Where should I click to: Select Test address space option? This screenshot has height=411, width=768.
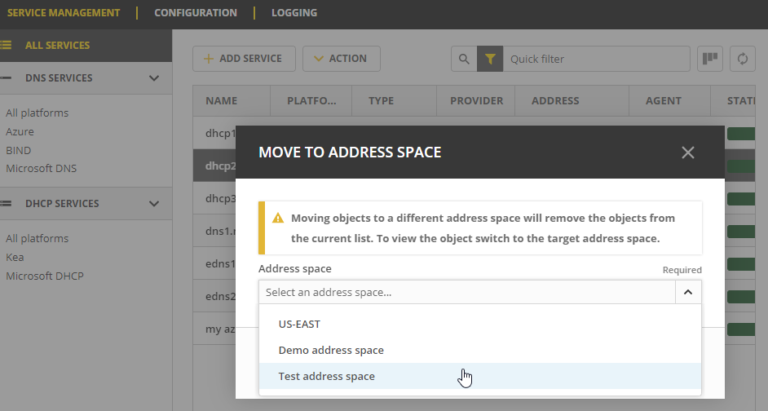tap(327, 376)
